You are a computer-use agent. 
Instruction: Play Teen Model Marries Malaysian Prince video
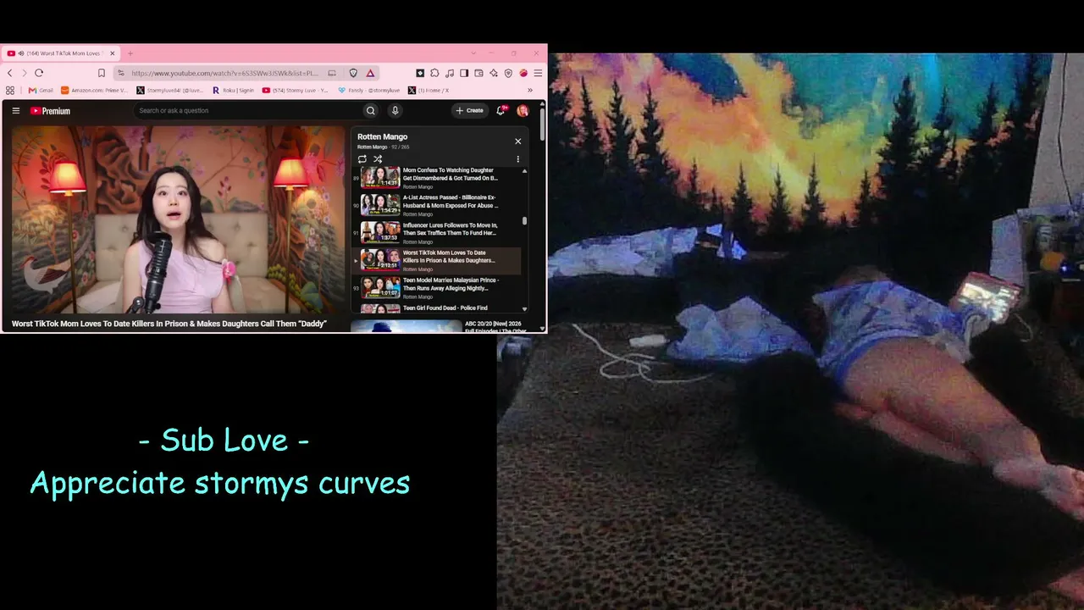(x=437, y=287)
